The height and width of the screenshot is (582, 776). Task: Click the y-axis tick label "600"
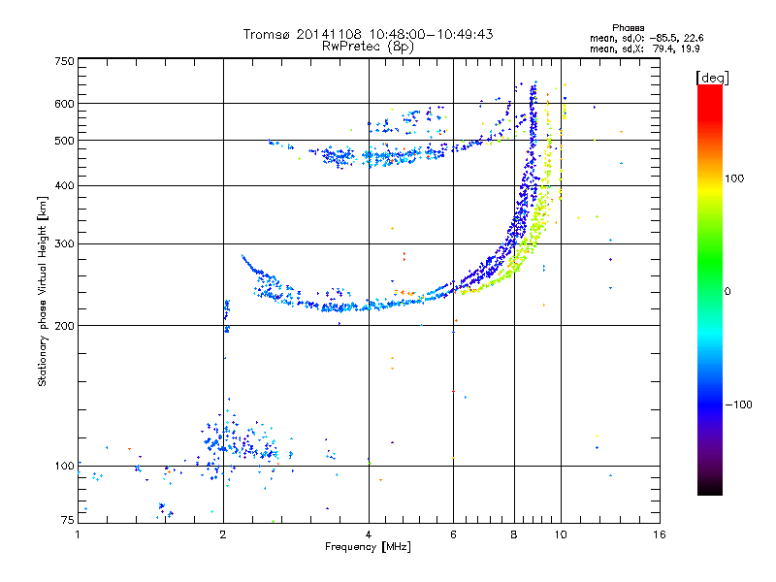click(64, 104)
